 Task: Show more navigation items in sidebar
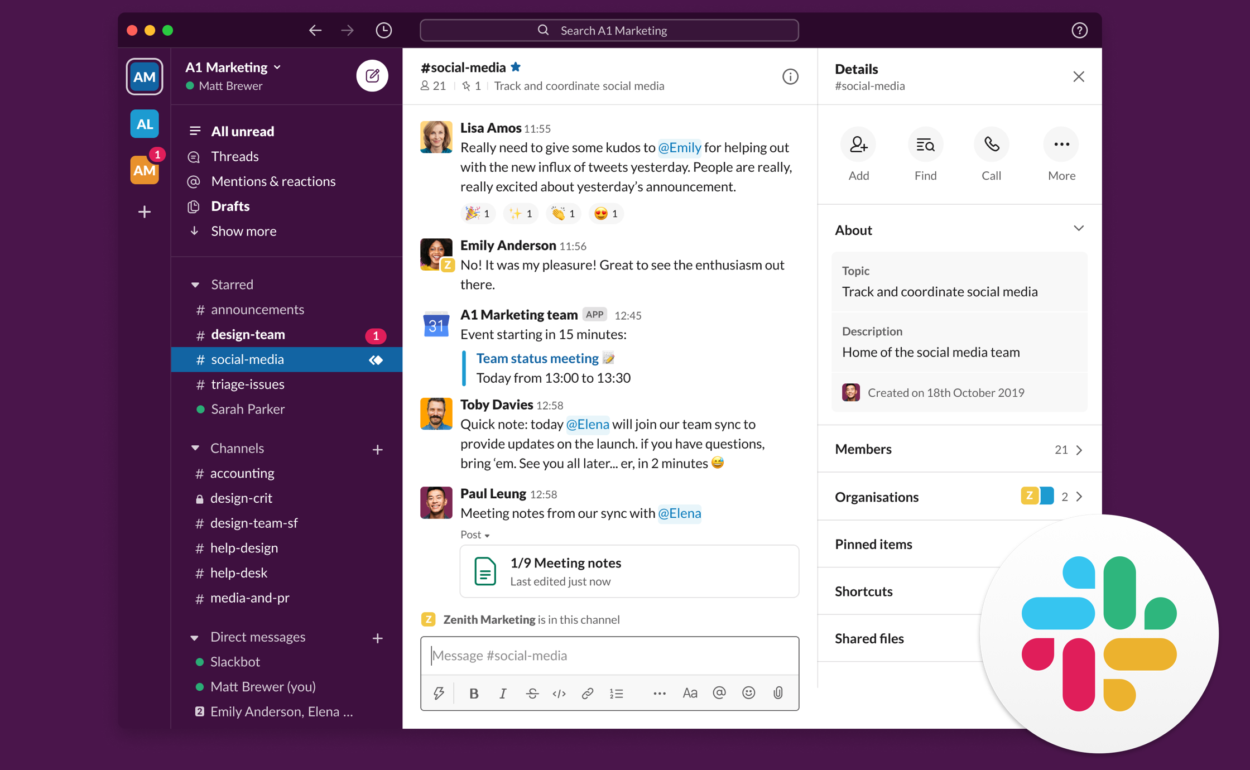click(242, 229)
